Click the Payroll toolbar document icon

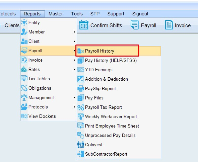click(135, 25)
